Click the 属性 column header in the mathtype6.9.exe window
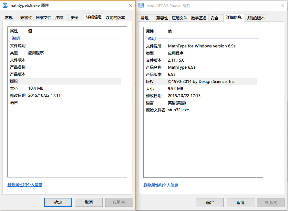 pos(17,31)
